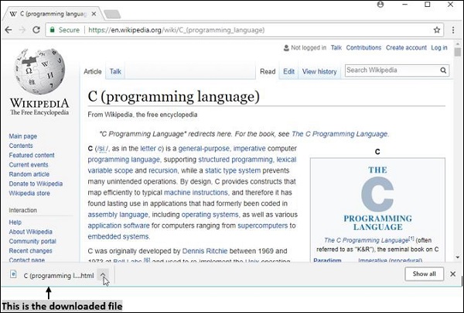The image size is (464, 313).
Task: Click the forward navigation arrow
Action: pyautogui.click(x=22, y=30)
